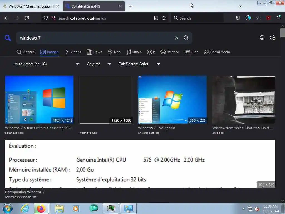Select the Social Media search category
Screen dimensions: 285x214
[217, 52]
